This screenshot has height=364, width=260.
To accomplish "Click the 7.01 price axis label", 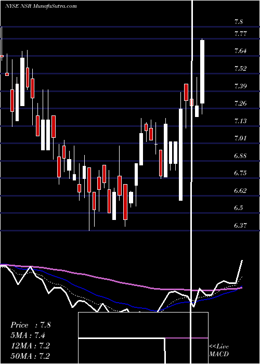I will coord(240,138).
